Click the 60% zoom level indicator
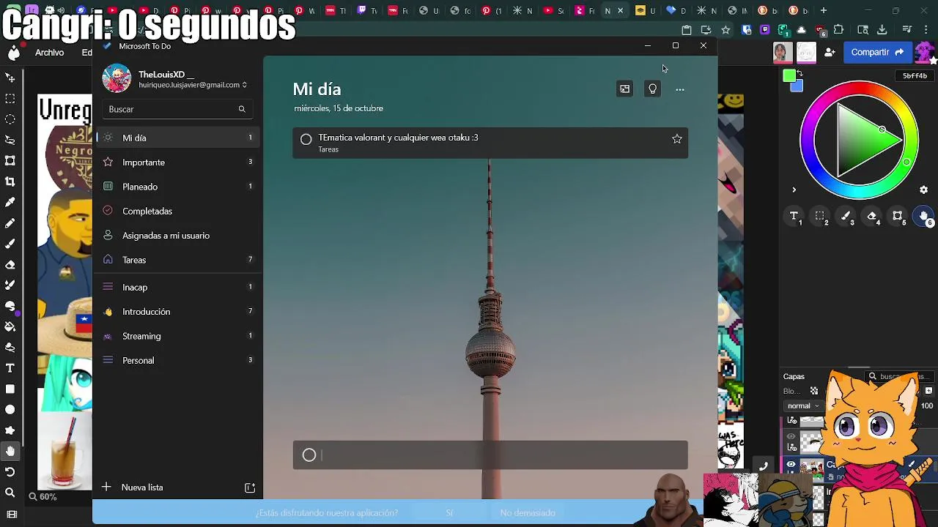The image size is (938, 527). (x=43, y=497)
